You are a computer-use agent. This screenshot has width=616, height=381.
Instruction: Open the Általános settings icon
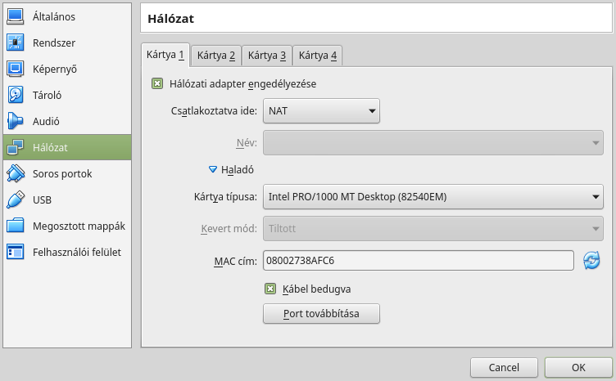[x=16, y=16]
